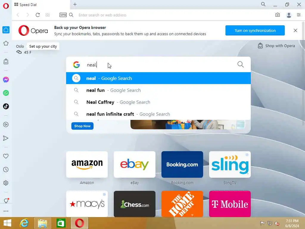Click the Opera taskbar button
305x229 pixels.
click(80, 223)
